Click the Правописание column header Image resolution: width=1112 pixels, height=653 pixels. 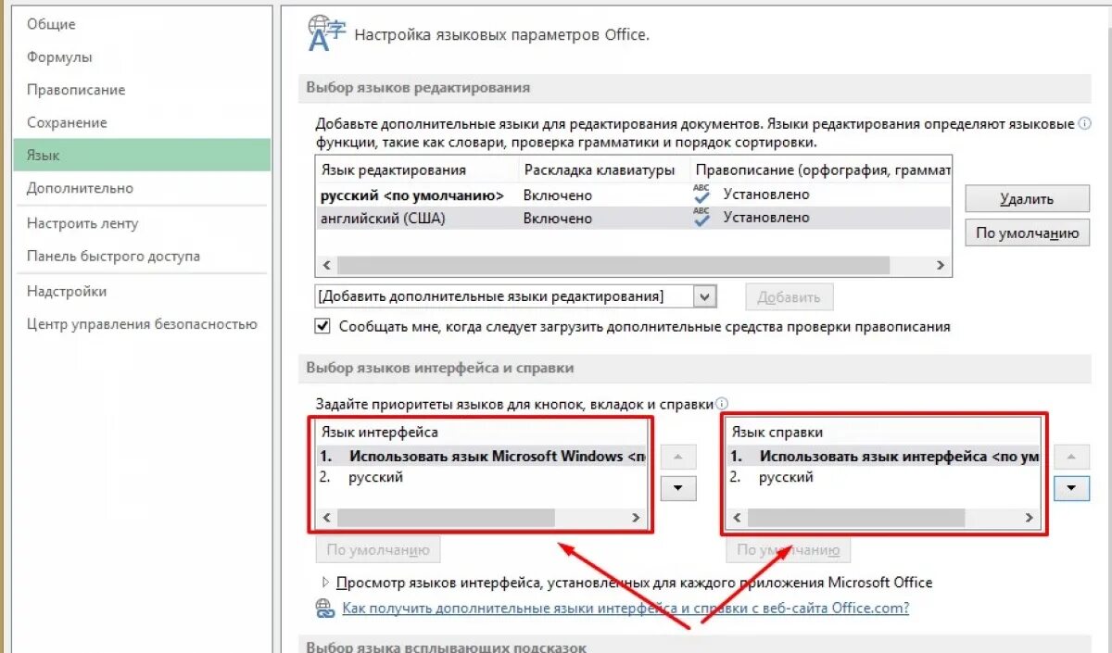coord(820,170)
